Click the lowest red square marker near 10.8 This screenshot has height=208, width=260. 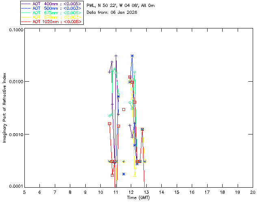112,175
